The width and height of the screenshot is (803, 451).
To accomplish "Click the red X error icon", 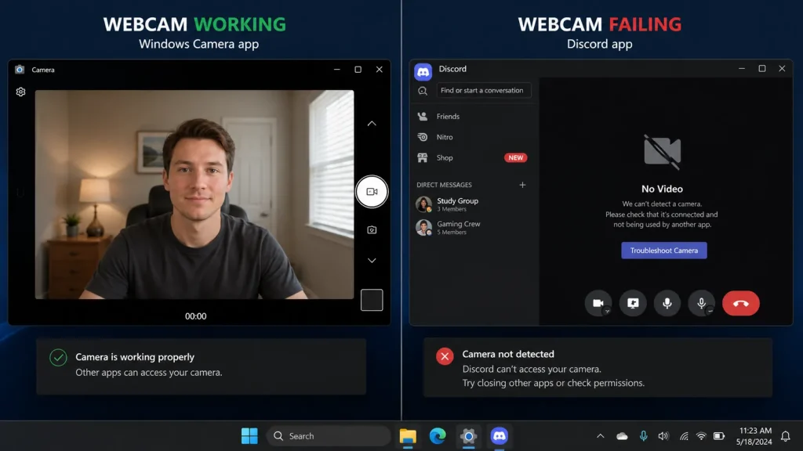I will coord(445,356).
